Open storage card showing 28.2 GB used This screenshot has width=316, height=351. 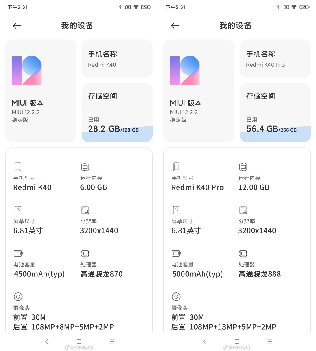click(117, 113)
